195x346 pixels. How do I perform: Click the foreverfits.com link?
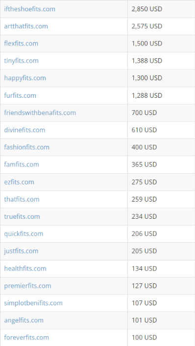pyautogui.click(x=26, y=337)
